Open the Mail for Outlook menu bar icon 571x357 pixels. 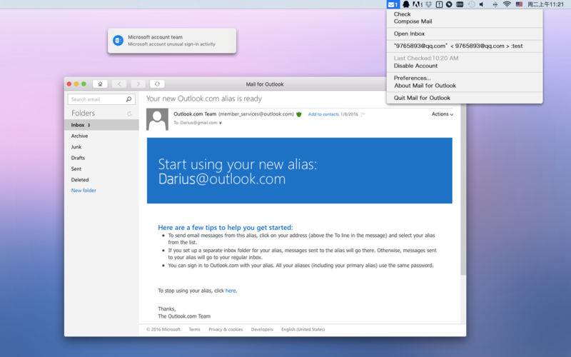pos(393,4)
